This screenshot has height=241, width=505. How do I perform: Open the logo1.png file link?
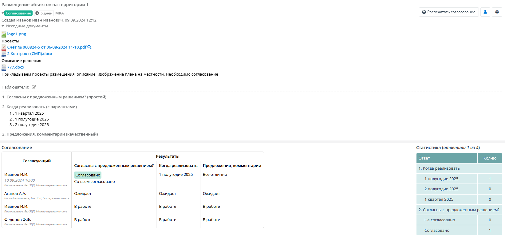point(17,34)
